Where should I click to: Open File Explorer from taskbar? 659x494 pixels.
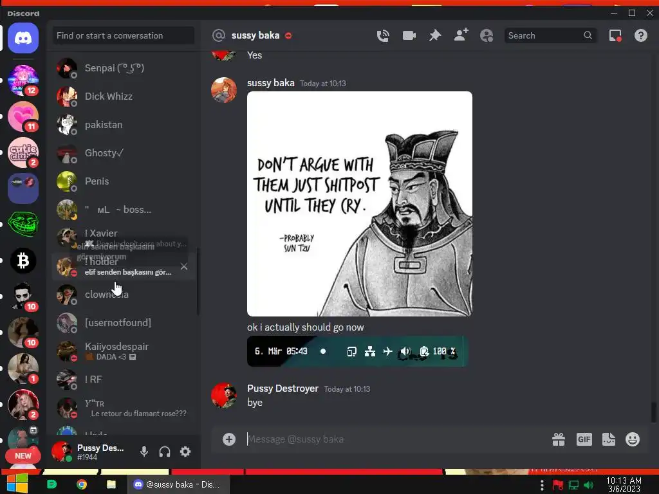click(x=111, y=484)
